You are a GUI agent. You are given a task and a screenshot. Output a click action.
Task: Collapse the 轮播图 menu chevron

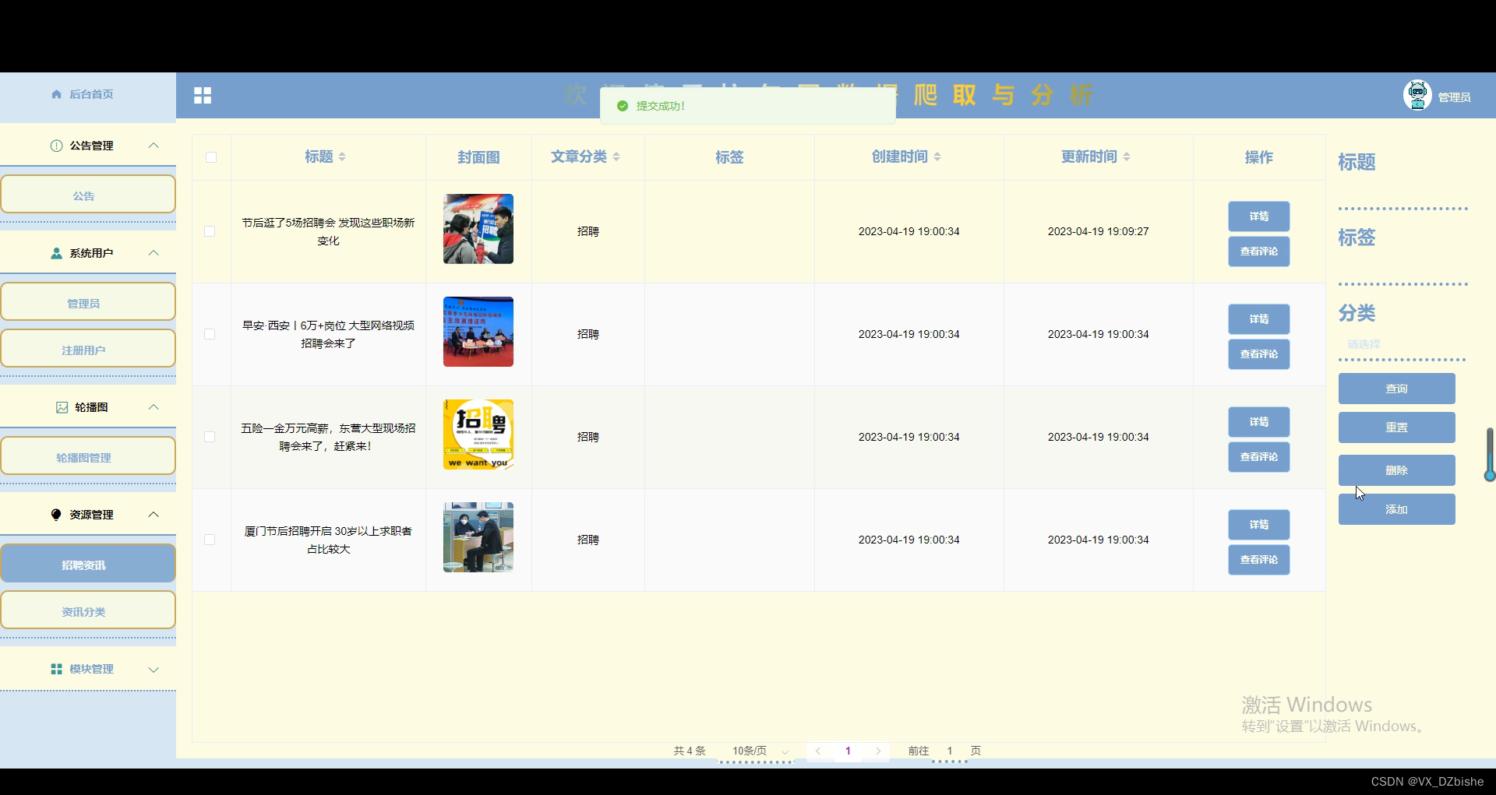tap(153, 407)
